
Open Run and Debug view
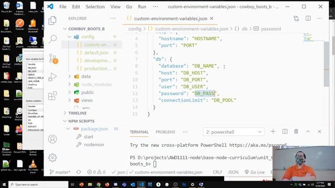[x=52, y=77]
